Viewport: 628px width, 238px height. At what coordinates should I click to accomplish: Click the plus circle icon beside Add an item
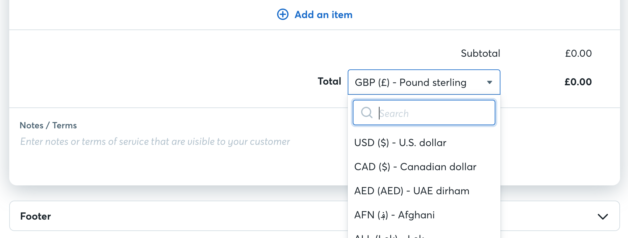point(283,15)
